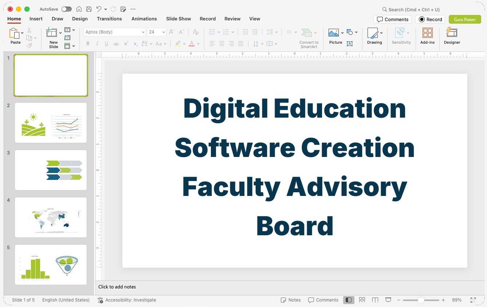Increase font size with larger A icon
Screen dimensions: 487x307
pyautogui.click(x=172, y=32)
